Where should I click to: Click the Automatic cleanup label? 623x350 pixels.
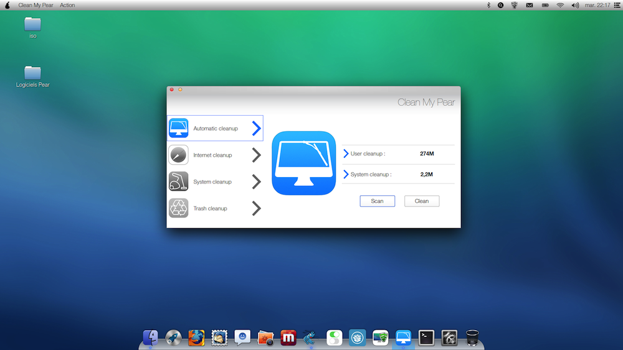216,129
